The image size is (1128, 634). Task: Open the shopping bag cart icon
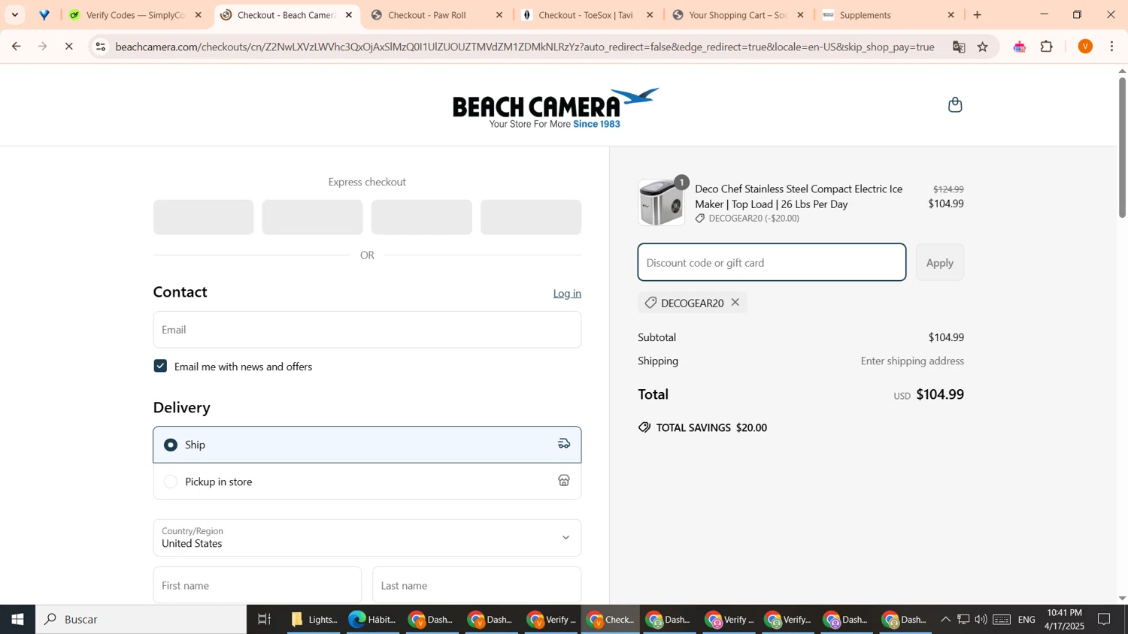coord(955,105)
